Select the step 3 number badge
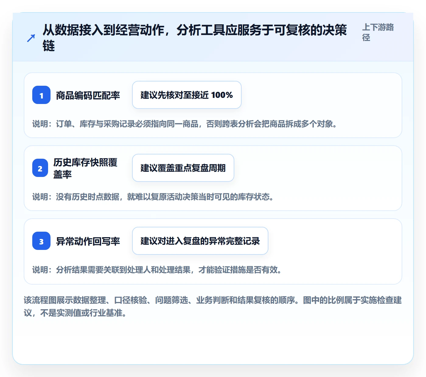The height and width of the screenshot is (377, 426). pyautogui.click(x=41, y=241)
